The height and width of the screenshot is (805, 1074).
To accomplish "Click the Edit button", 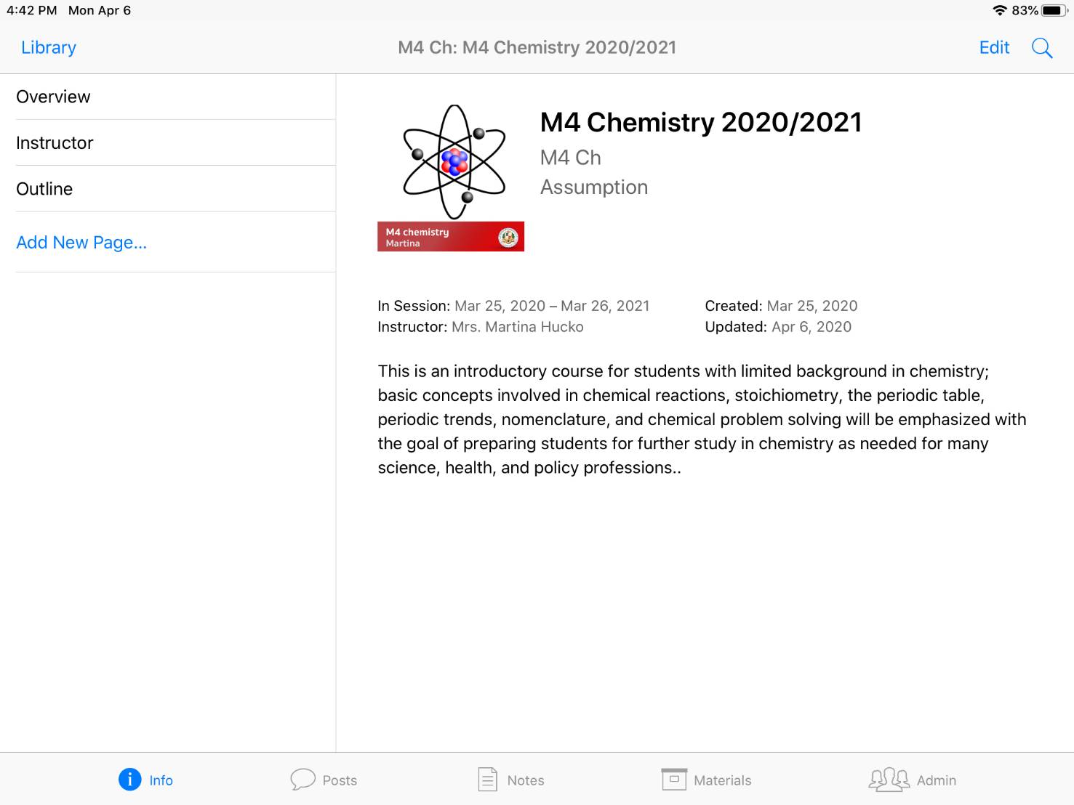I will pos(994,48).
